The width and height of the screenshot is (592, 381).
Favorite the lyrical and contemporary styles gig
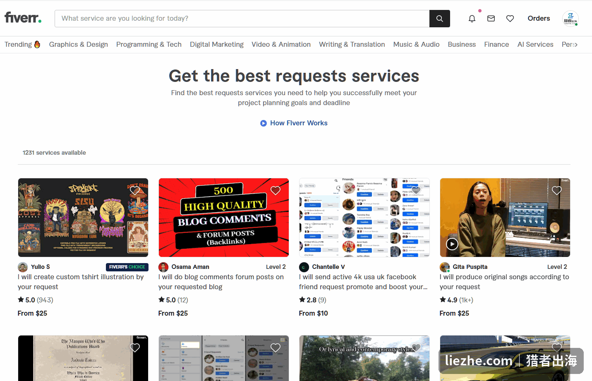[x=416, y=348]
